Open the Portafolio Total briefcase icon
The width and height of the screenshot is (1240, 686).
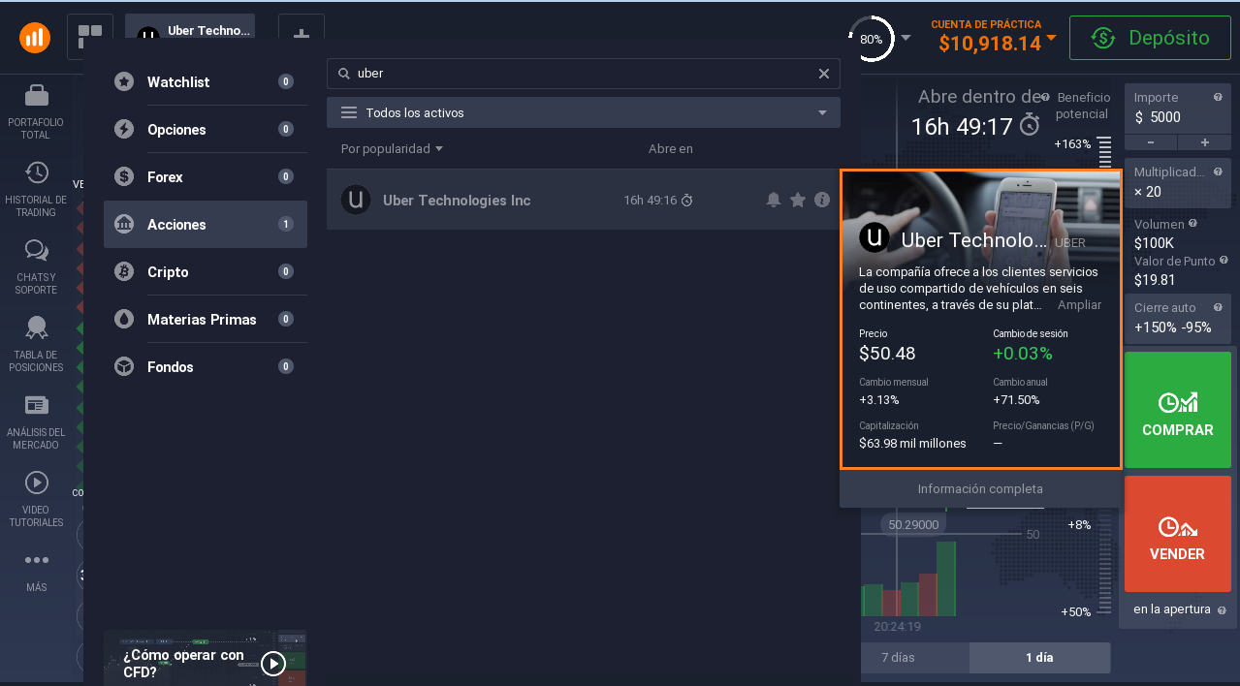(x=37, y=96)
